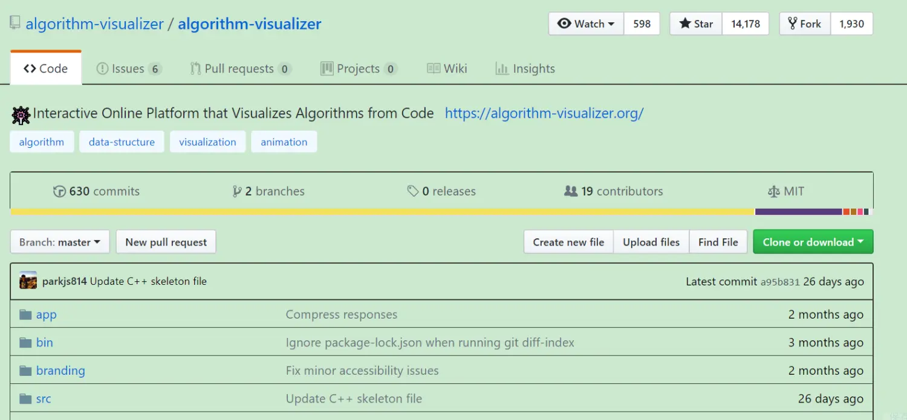
Task: Click the repository book icon beside algorithm-visualizer
Action: (16, 24)
